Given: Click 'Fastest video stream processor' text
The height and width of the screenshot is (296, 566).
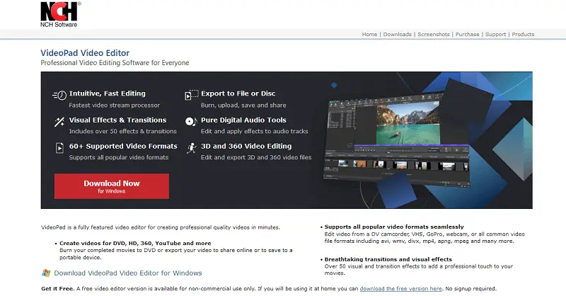Looking at the screenshot, I should [x=114, y=106].
